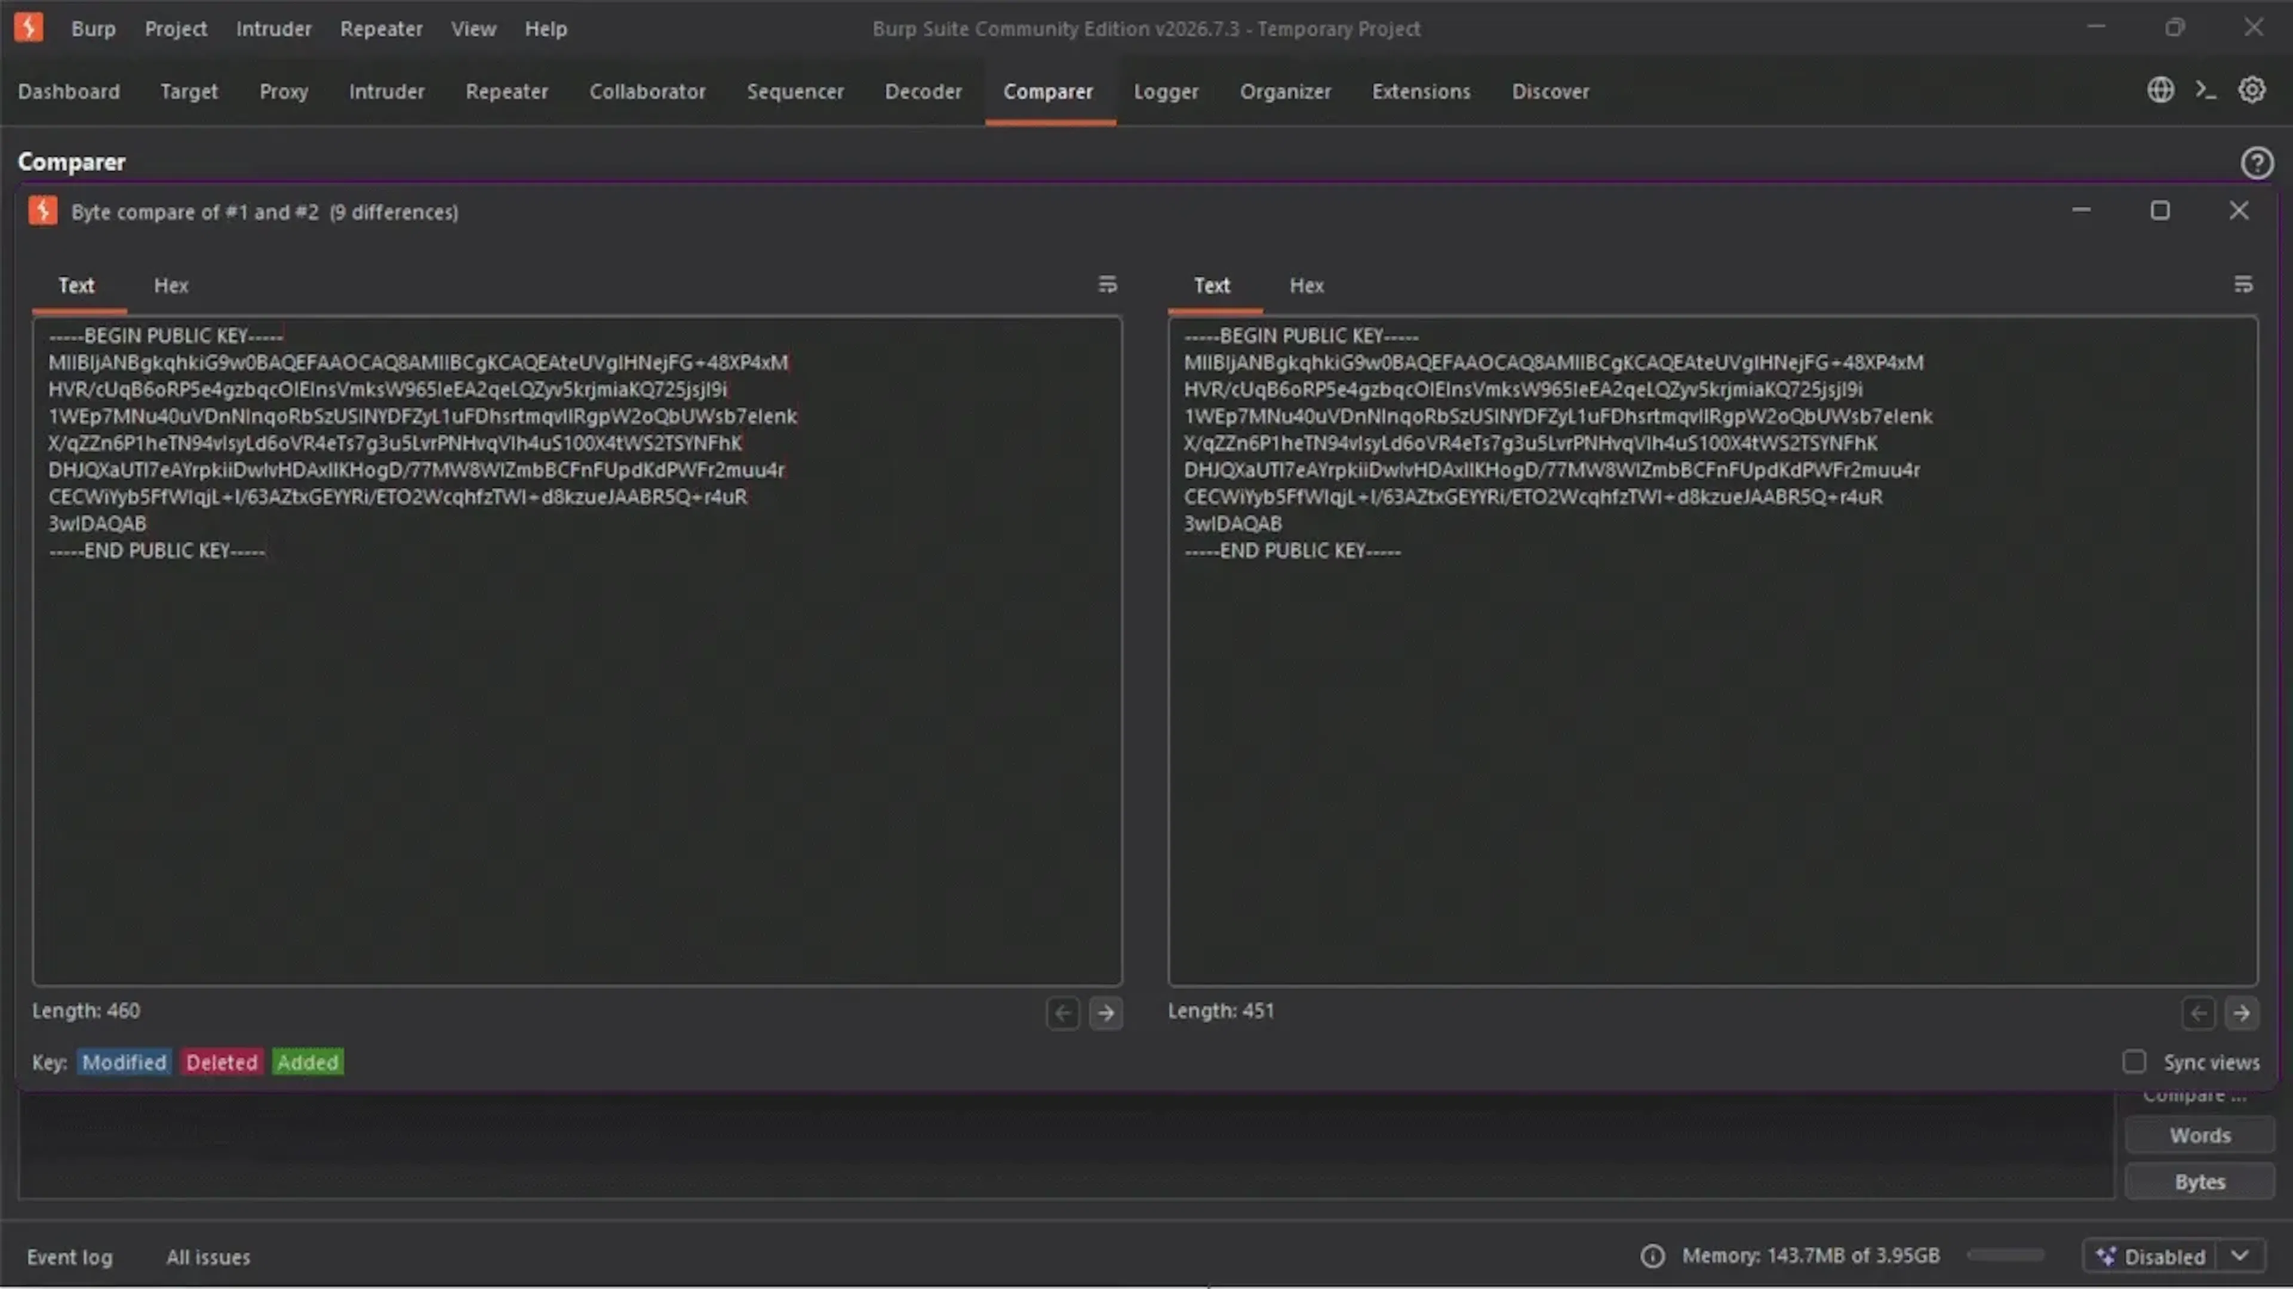
Task: Click 'Length: 451' label
Action: pos(1221,1010)
